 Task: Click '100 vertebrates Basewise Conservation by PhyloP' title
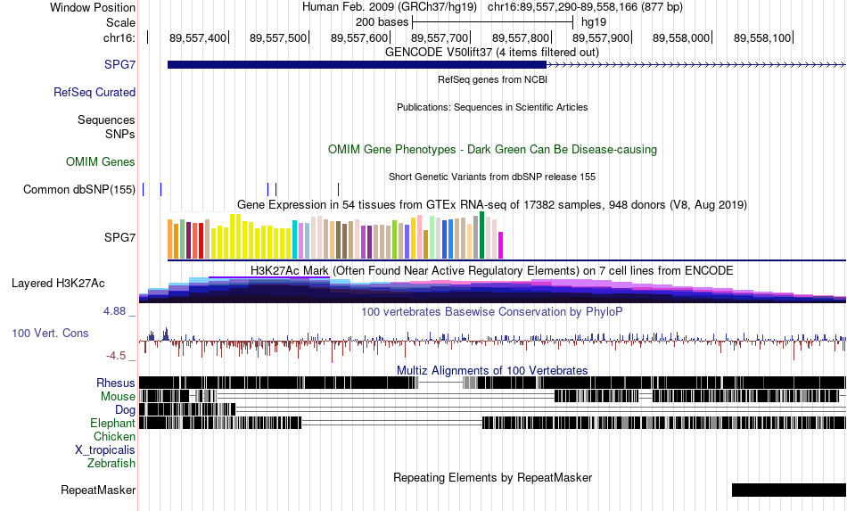point(492,311)
